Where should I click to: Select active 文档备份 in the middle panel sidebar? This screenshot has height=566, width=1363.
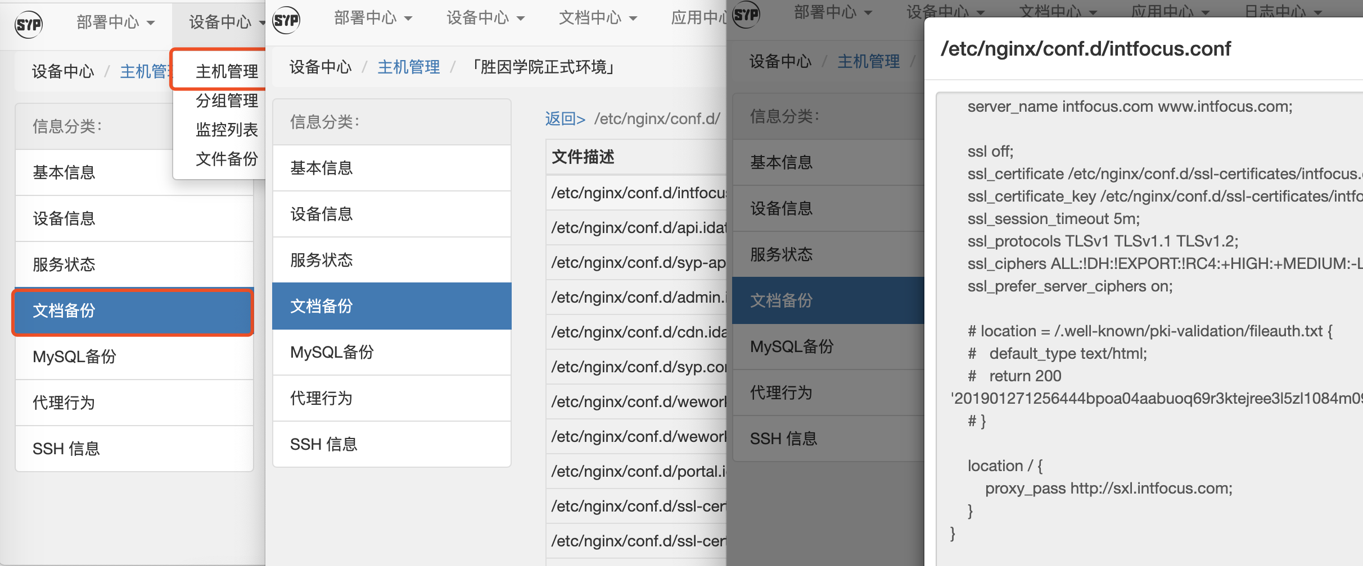click(392, 306)
